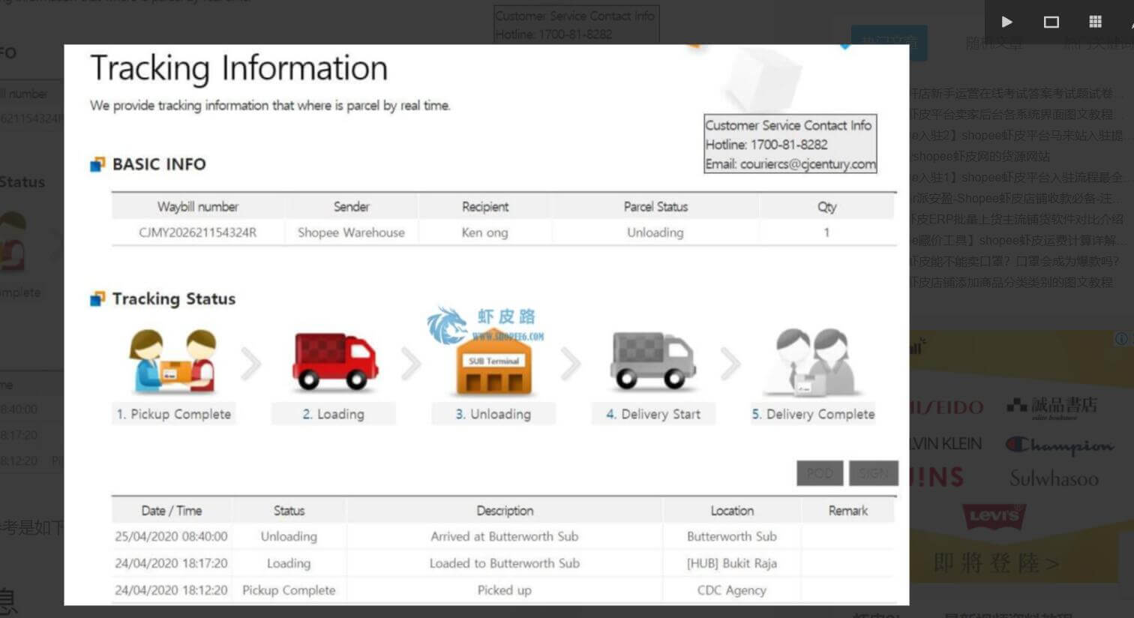Click the grey Delivery Start truck icon
Viewport: 1134px width, 618px height.
coord(652,361)
